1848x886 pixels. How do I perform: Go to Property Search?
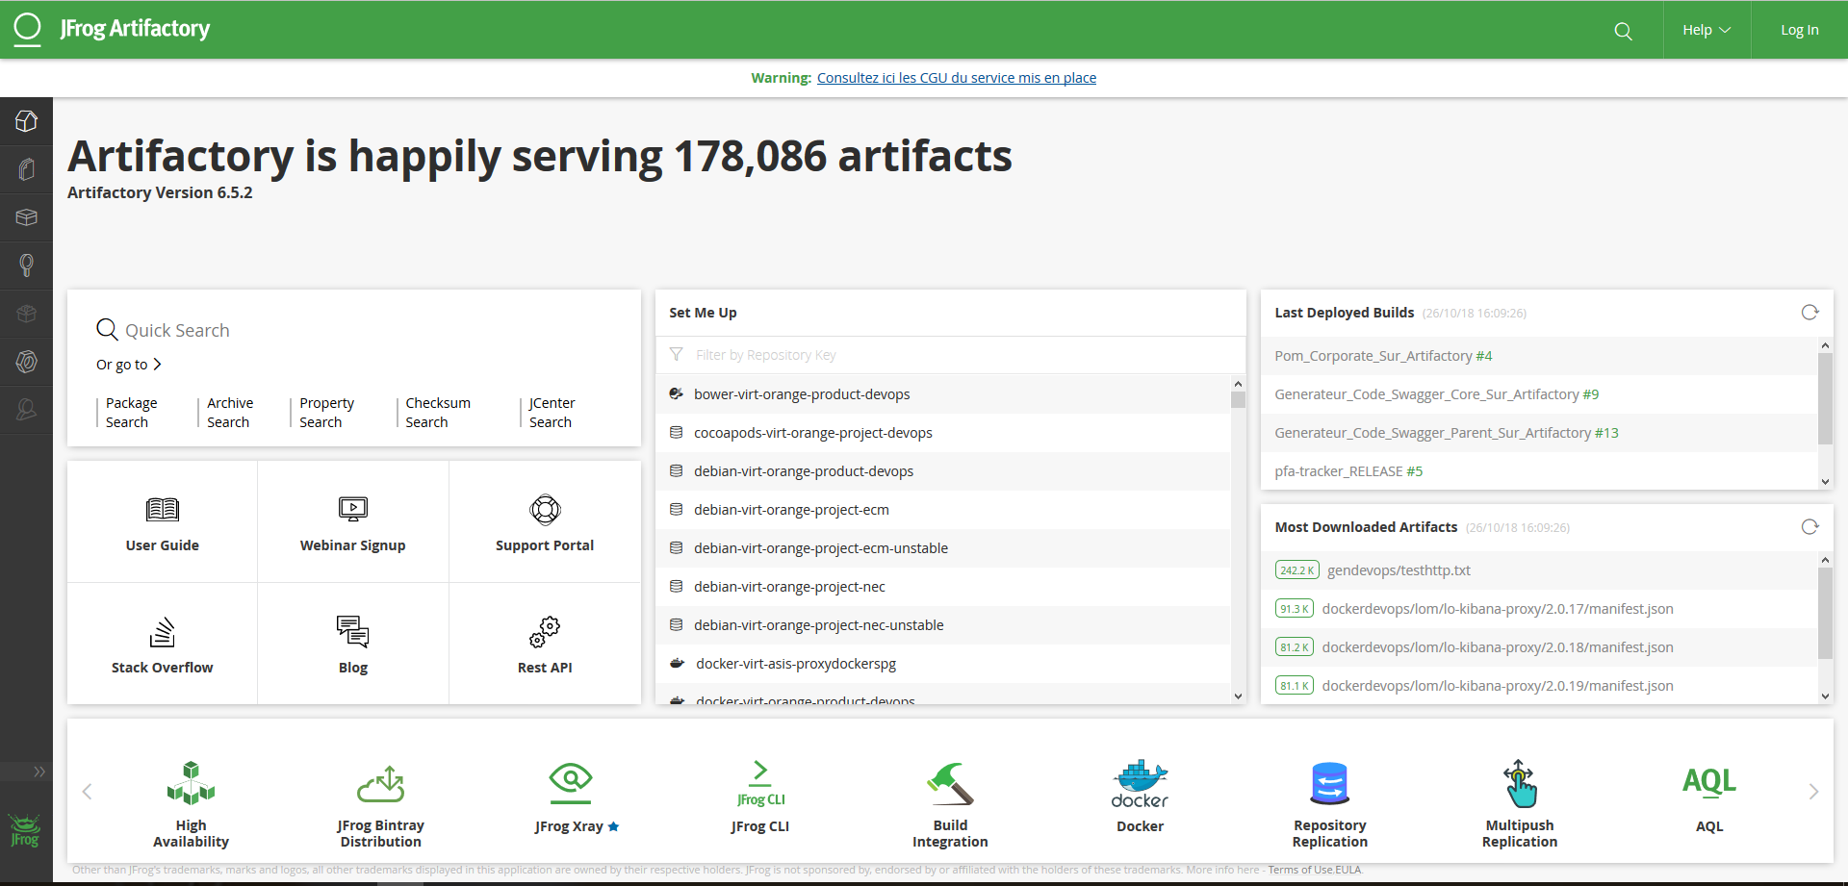click(x=327, y=413)
